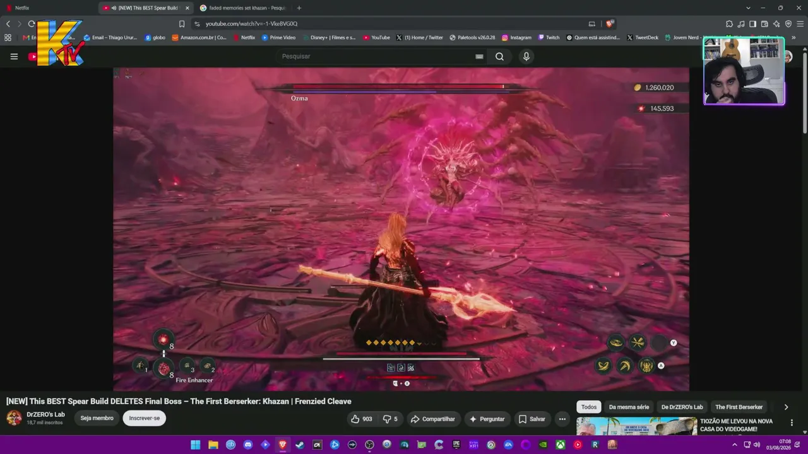Open Steam from the taskbar
This screenshot has height=454, width=808.
[300, 445]
